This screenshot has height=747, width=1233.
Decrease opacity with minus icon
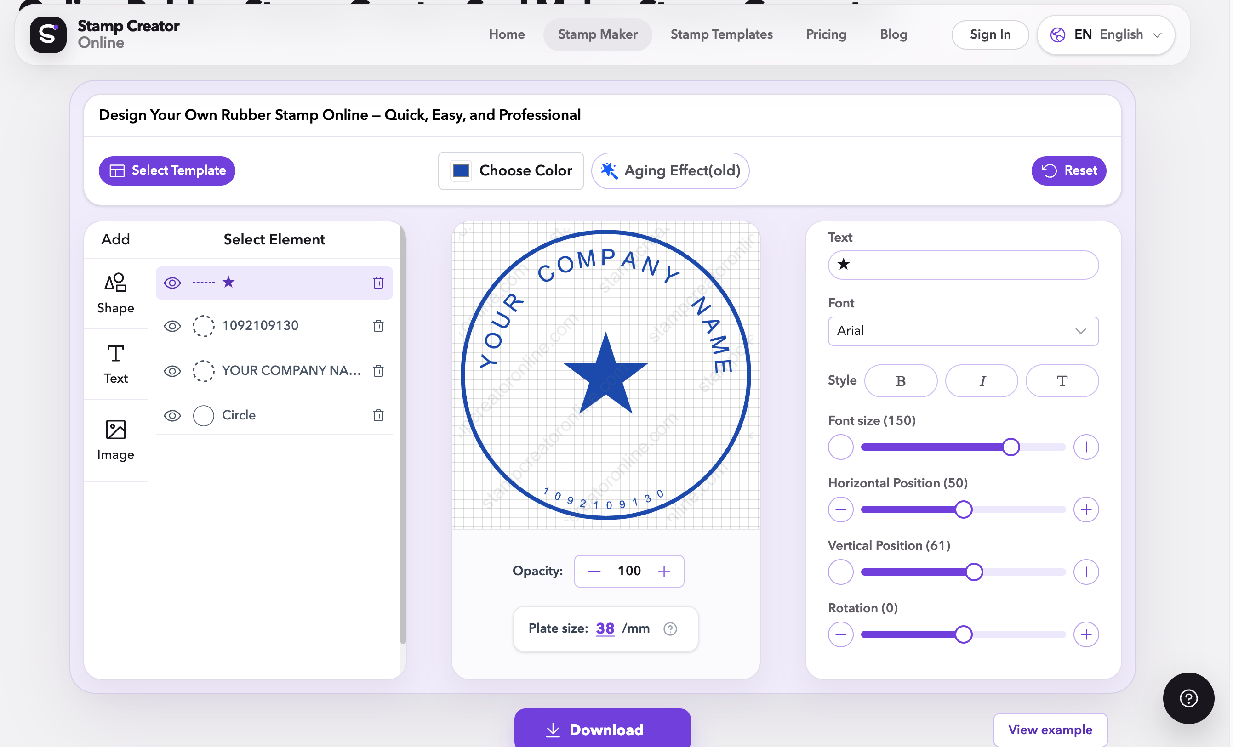594,571
